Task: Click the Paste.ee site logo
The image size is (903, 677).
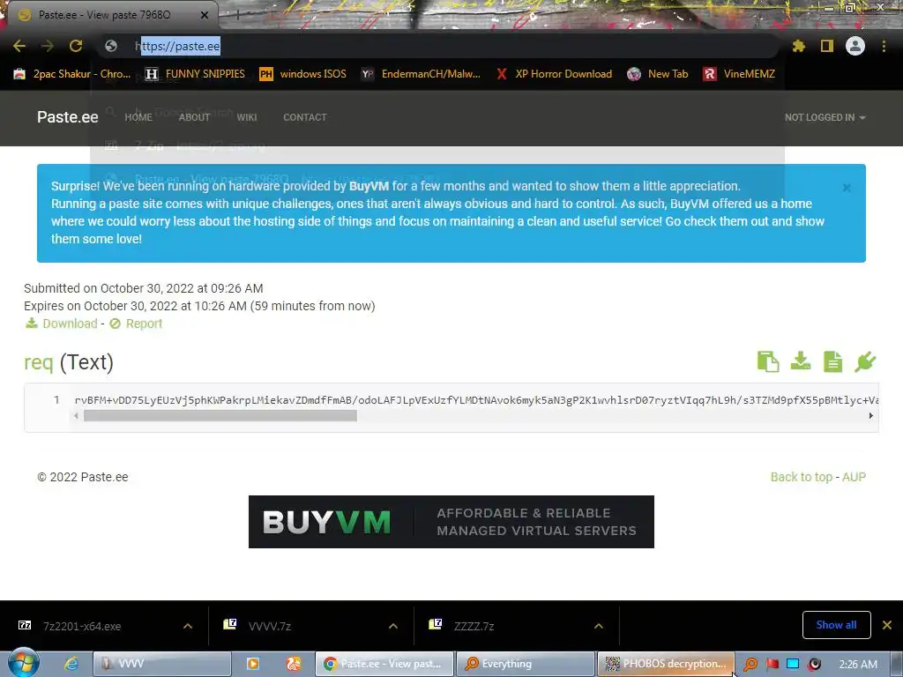Action: click(x=67, y=117)
